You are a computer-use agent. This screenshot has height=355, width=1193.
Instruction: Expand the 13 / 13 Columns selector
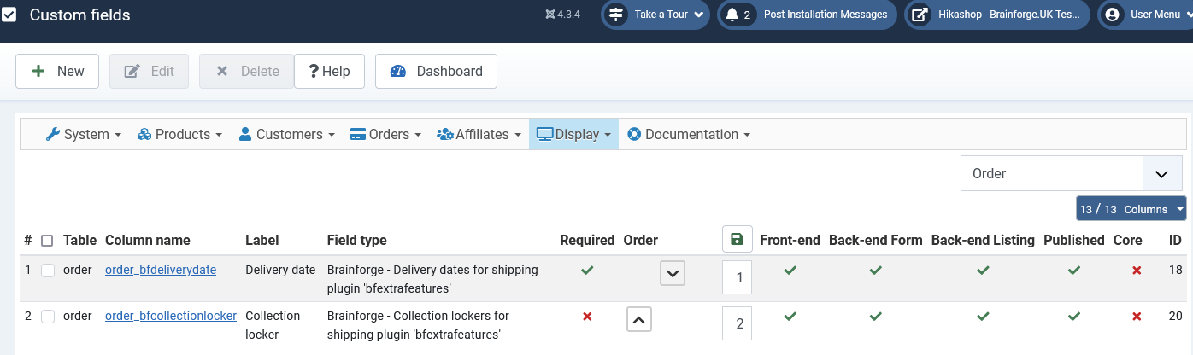click(1131, 209)
